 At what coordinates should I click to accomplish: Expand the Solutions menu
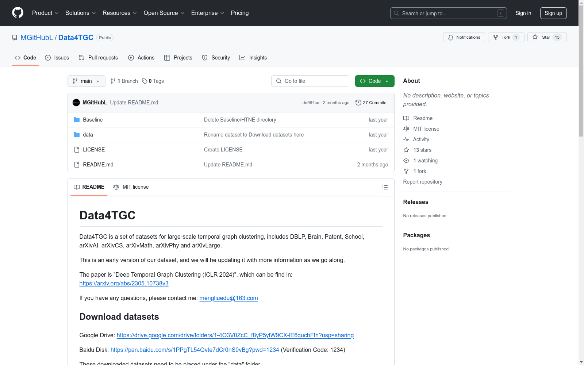[81, 13]
